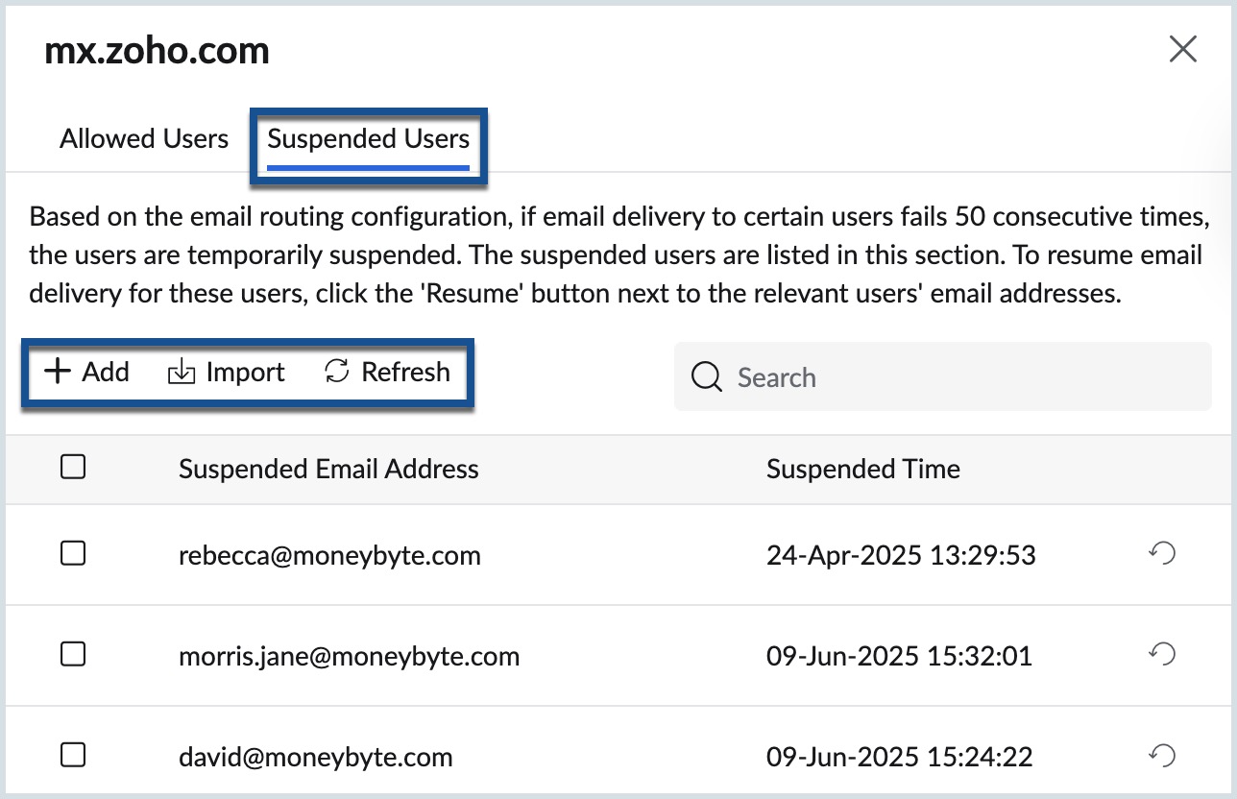Image resolution: width=1237 pixels, height=799 pixels.
Task: Focus the Search input field
Action: click(960, 377)
